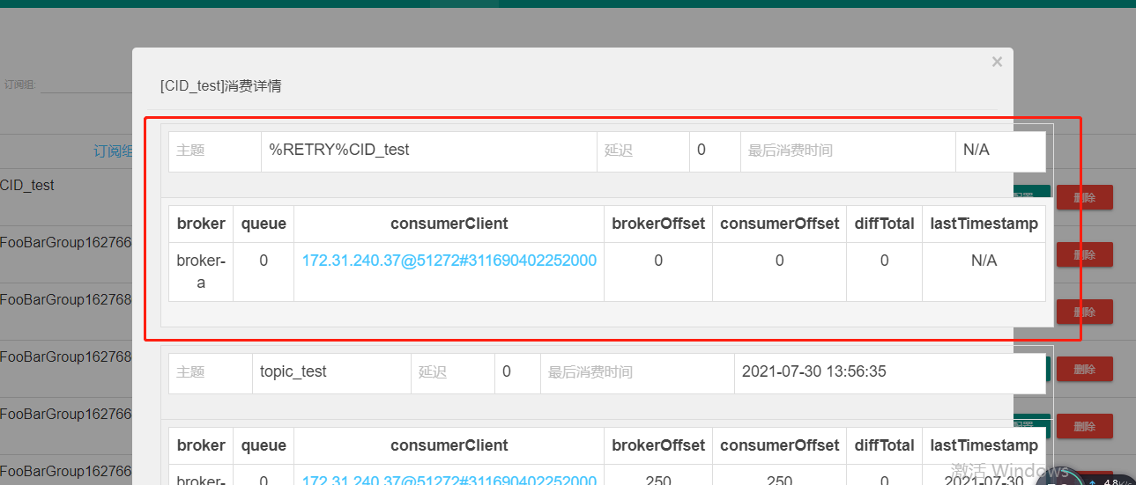Click the [CID_test]消费详情 dialog title
Image resolution: width=1136 pixels, height=485 pixels.
pyautogui.click(x=220, y=86)
